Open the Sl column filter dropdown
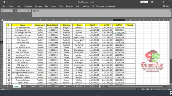This screenshot has width=172, height=96. tap(10, 25)
